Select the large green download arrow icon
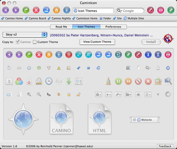 coord(69,81)
